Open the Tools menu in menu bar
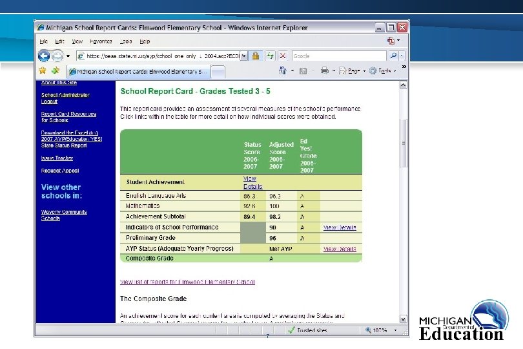This screenshot has width=523, height=349. (x=126, y=41)
